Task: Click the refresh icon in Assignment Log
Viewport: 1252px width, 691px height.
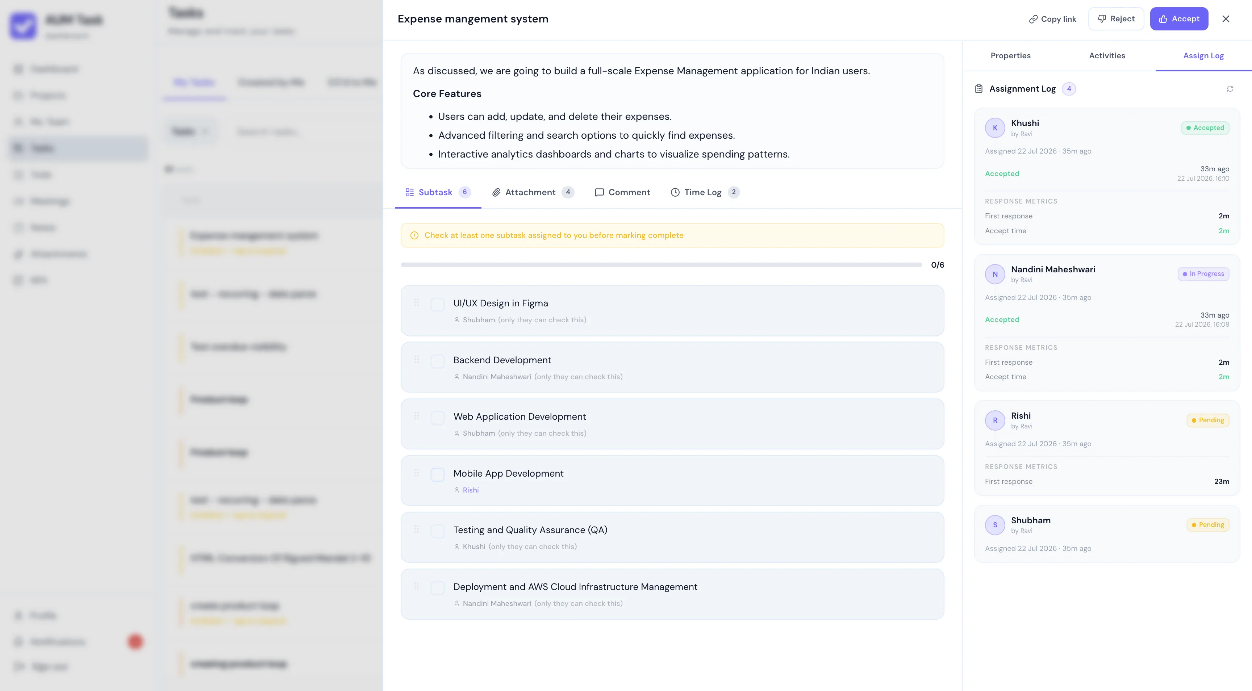Action: click(1230, 89)
